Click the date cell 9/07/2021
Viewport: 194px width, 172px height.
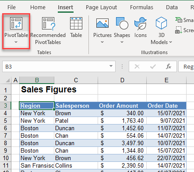click(x=166, y=121)
